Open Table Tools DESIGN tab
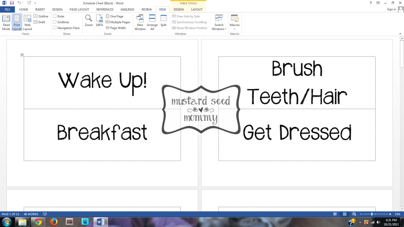This screenshot has height=227, width=404. [179, 9]
